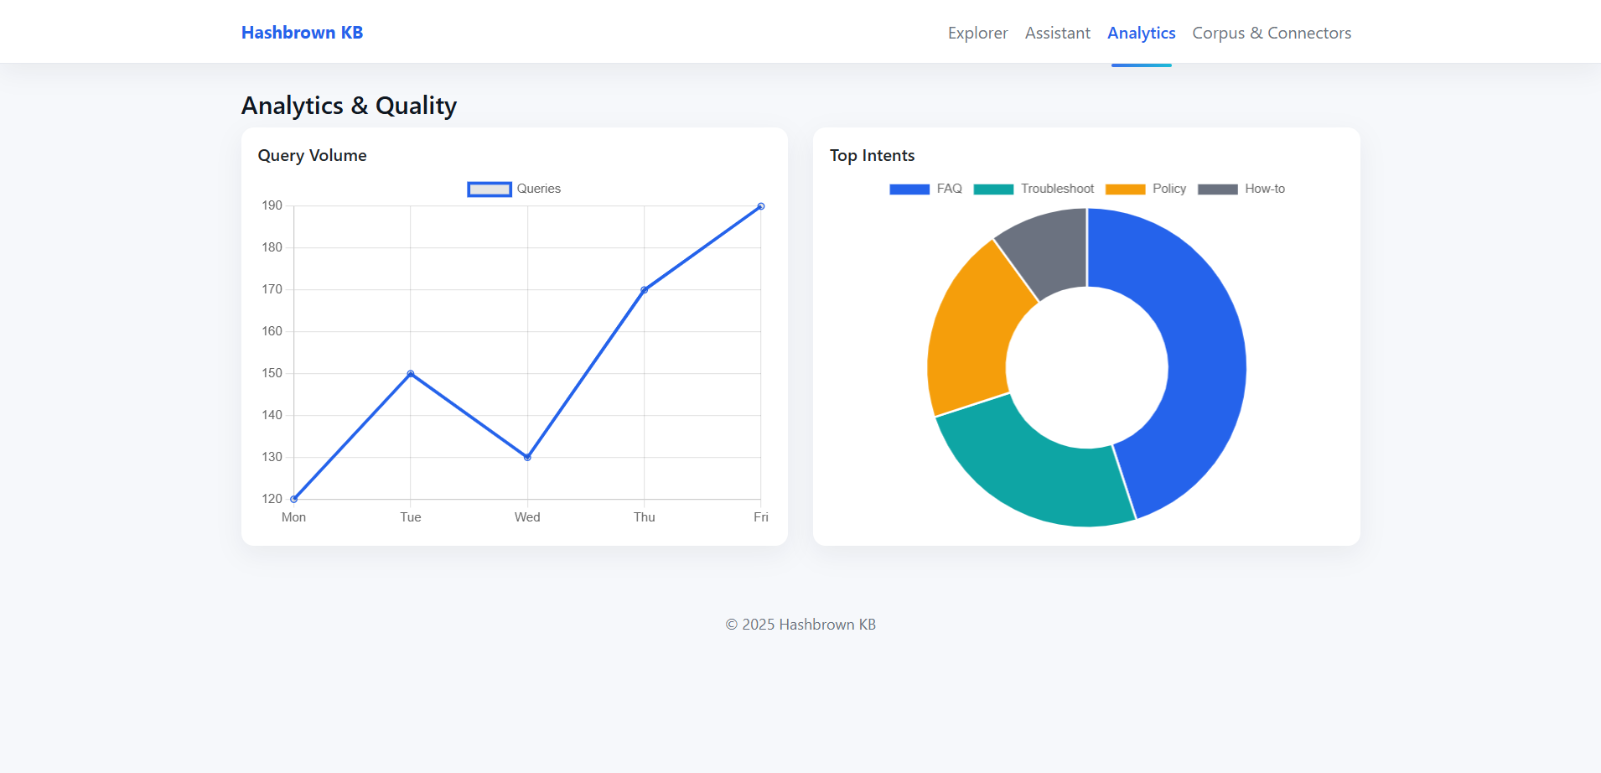Switch to the Assistant tab

pos(1057,33)
